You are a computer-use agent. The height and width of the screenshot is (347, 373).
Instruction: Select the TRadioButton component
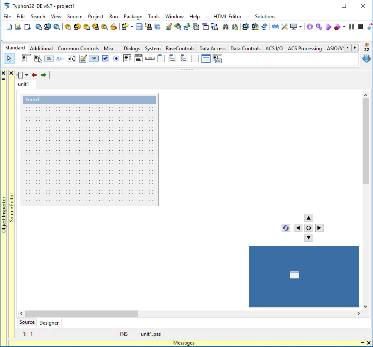(x=116, y=59)
